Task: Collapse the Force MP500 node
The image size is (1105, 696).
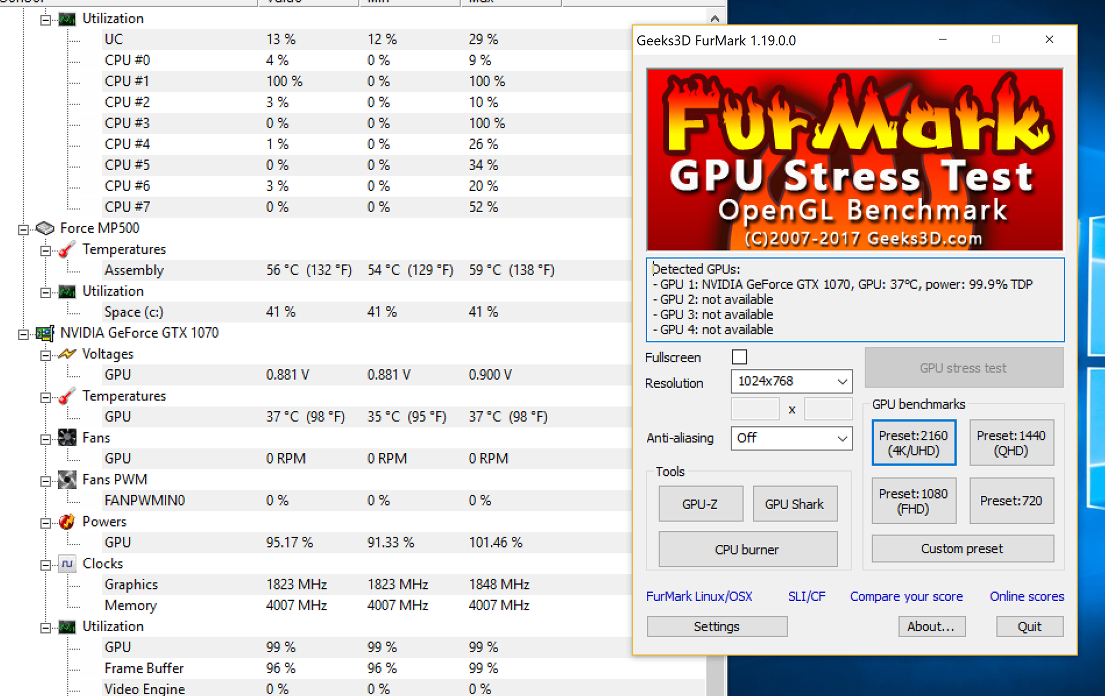Action: click(x=23, y=229)
